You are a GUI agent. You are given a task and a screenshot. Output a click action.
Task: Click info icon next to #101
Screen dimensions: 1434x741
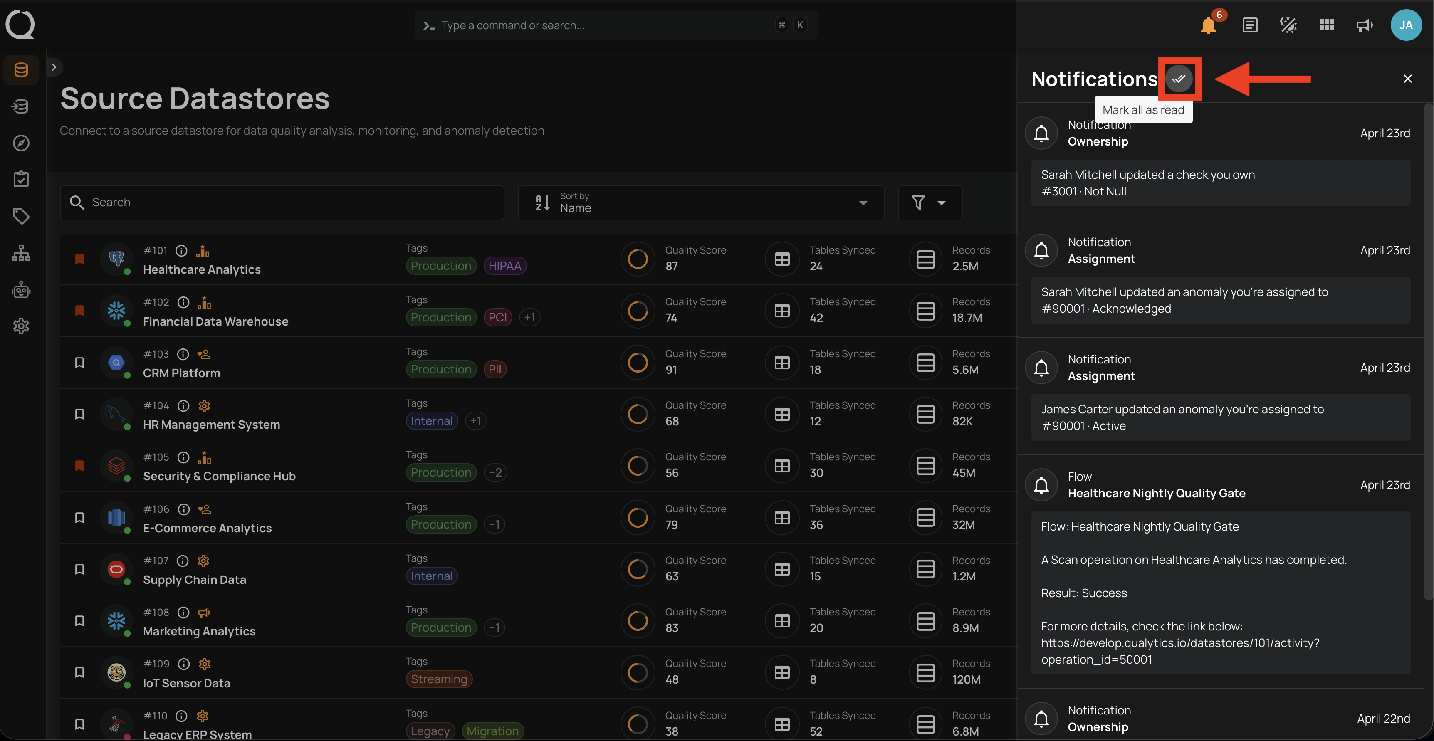coord(181,250)
